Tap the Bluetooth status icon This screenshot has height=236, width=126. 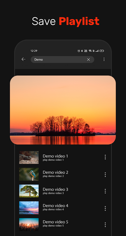82,51
